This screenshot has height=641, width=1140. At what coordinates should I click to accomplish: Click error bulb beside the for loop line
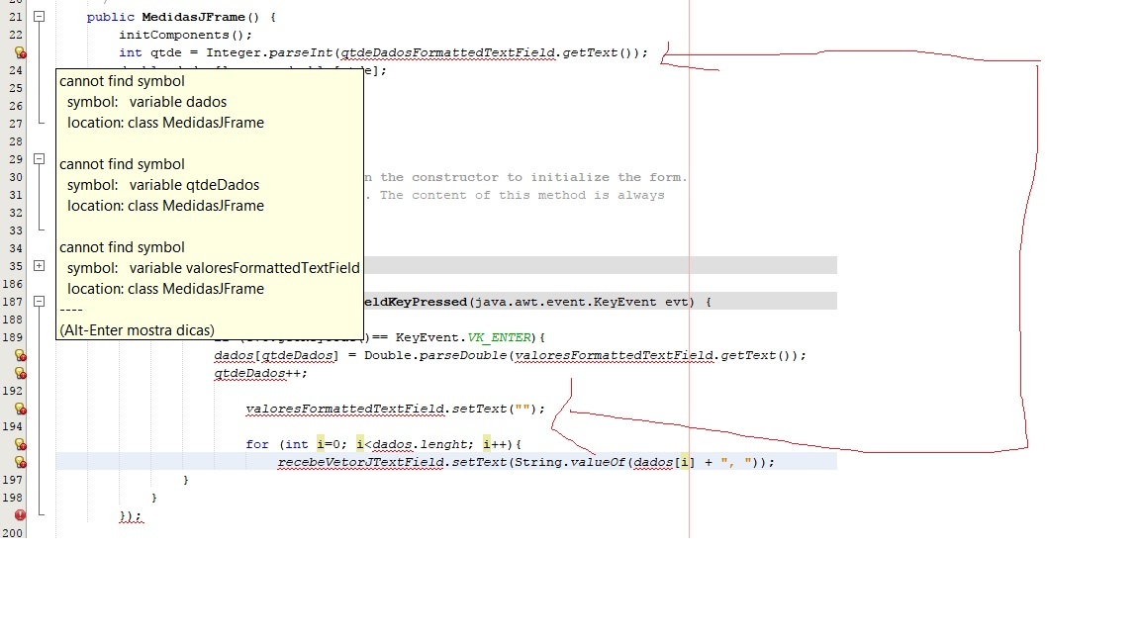20,445
